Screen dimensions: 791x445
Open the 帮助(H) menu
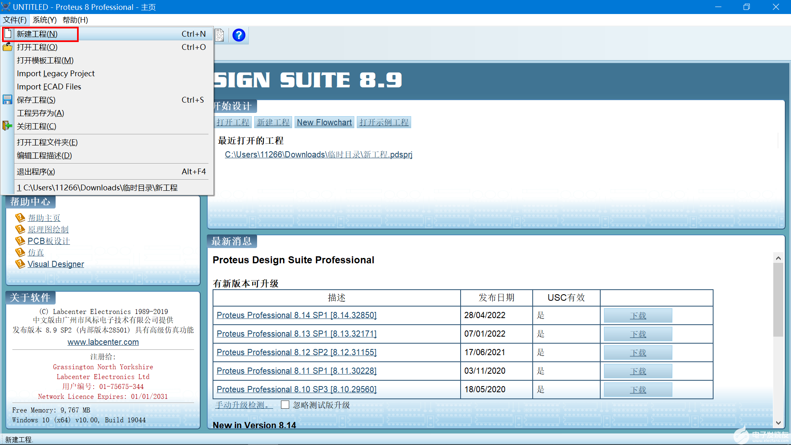click(x=75, y=20)
